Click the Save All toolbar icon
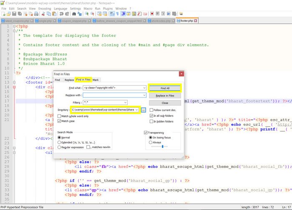The width and height of the screenshot is (292, 210). [x=20, y=14]
